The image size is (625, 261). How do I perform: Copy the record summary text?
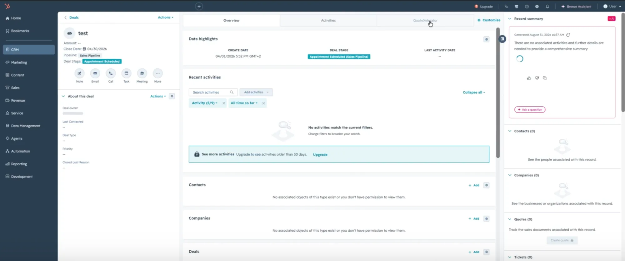pos(545,78)
